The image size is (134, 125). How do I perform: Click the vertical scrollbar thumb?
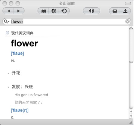(131, 45)
